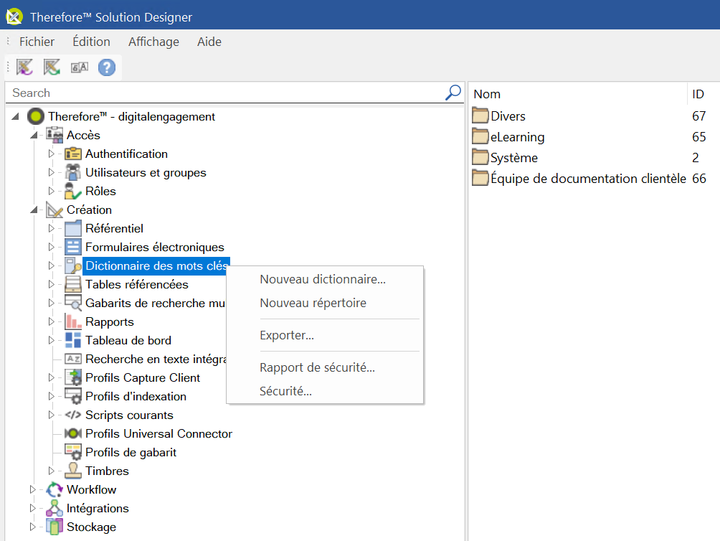720x541 pixels.
Task: Click the magnifier search icon
Action: tap(453, 93)
